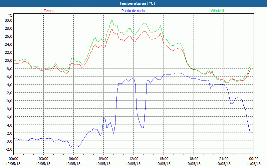Click the 09:00 time axis label
Image resolution: width=267 pixels, height=167 pixels.
point(103,159)
